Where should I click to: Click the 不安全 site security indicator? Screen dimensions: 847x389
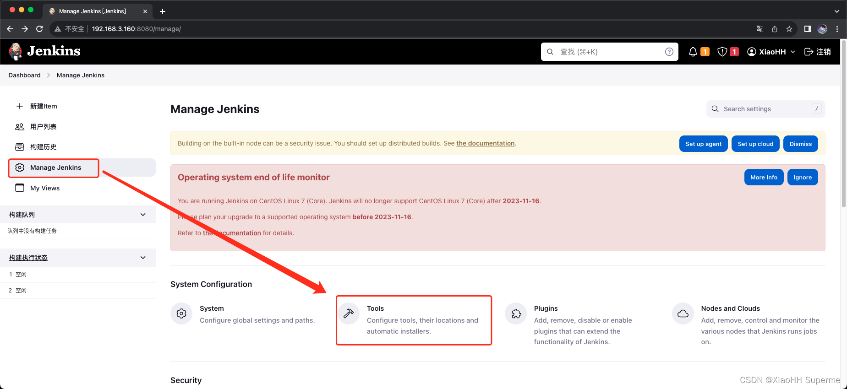click(70, 29)
